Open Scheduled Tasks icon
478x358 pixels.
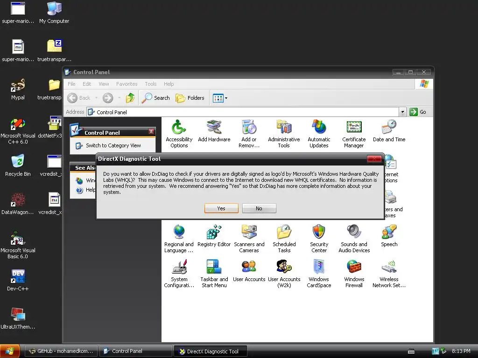tap(284, 239)
